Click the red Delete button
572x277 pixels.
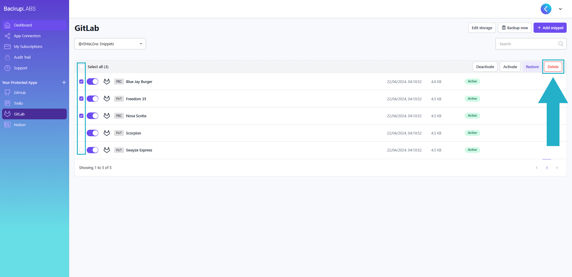[553, 67]
